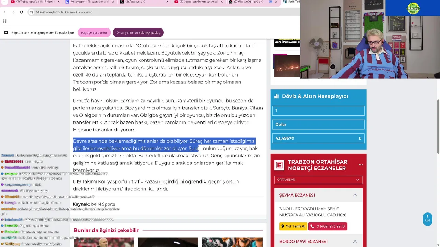
Task: Select the Fatih Tekke article tab
Action: [291, 2]
